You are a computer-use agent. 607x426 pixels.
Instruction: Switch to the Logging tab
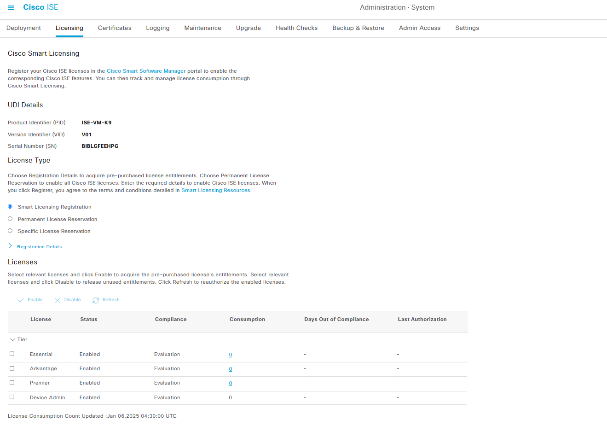point(158,28)
